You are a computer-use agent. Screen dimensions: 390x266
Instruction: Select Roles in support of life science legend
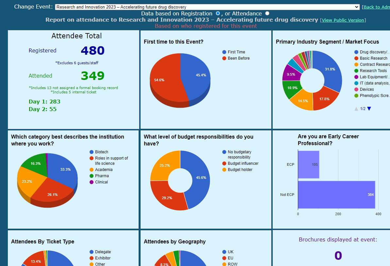[109, 161]
